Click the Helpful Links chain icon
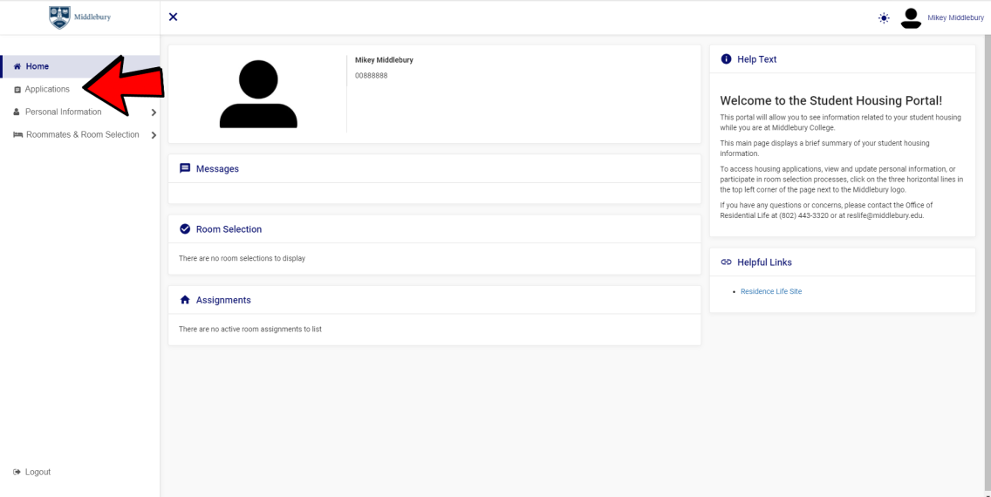This screenshot has height=497, width=991. point(726,262)
